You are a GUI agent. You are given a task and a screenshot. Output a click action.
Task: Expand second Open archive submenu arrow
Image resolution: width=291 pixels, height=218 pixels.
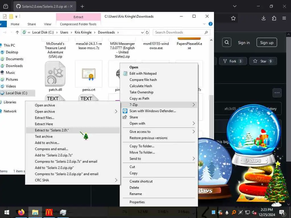[116, 111]
